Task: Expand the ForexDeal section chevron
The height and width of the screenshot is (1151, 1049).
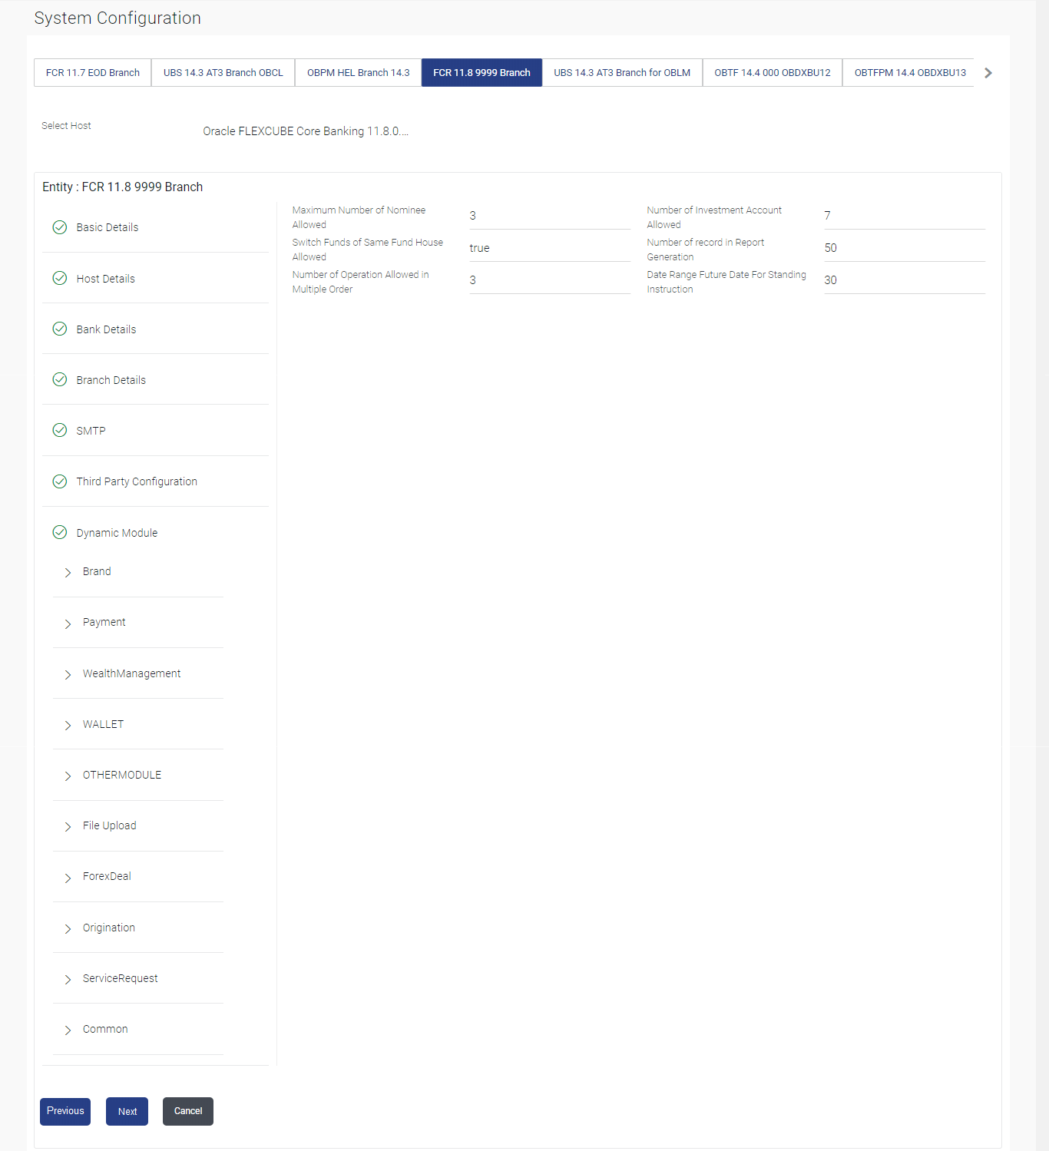Action: pos(68,878)
